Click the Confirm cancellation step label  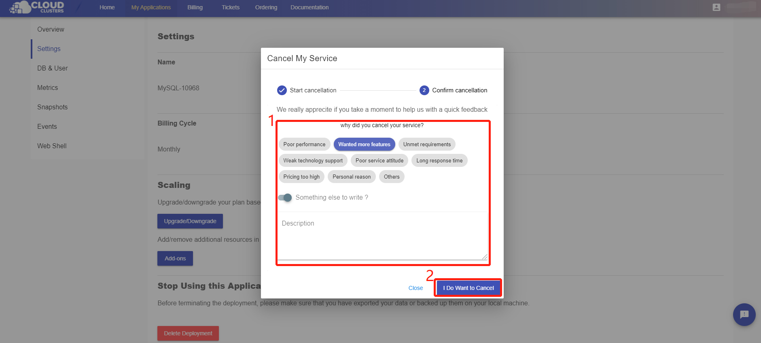[460, 90]
